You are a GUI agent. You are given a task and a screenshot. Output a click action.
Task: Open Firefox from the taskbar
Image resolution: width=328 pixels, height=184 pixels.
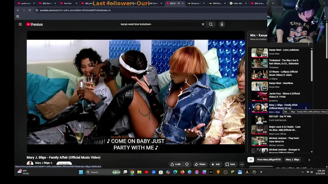coord(182,172)
